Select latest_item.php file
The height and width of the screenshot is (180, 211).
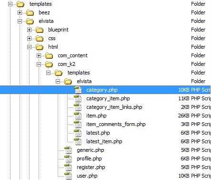click(x=104, y=141)
